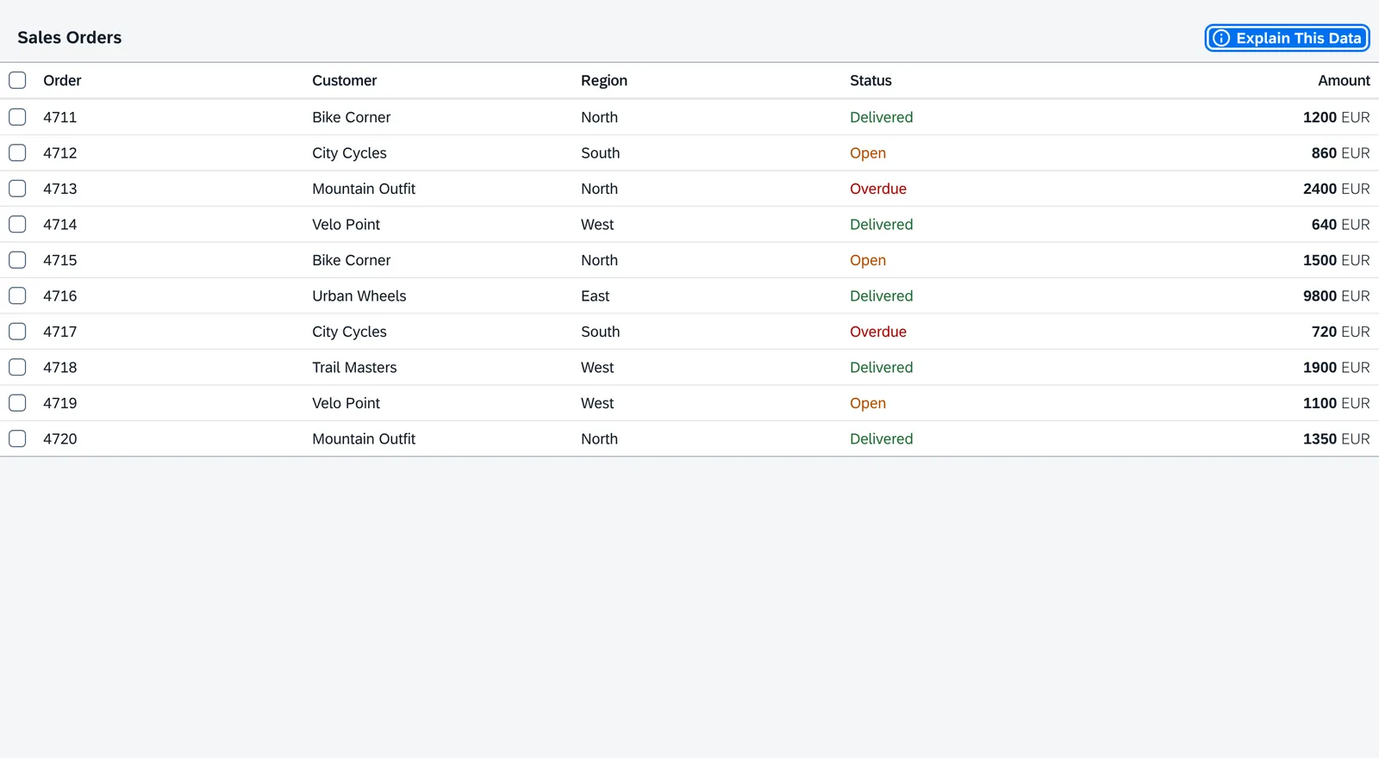
Task: Click South region in order 4712 row
Action: pos(600,152)
